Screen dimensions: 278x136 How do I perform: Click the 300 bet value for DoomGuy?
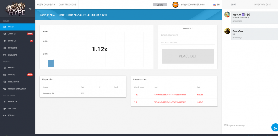(x=82, y=93)
